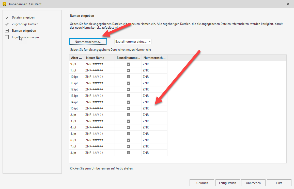The width and height of the screenshot is (294, 189).
Task: Click the Vault app icon in title bar
Action: click(x=4, y=4)
